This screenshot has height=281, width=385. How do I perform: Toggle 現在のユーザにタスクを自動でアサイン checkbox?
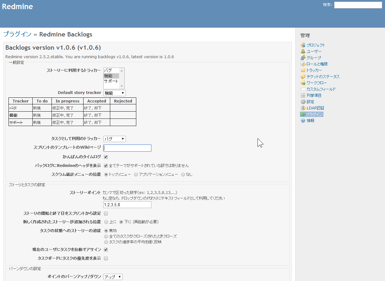pos(106,250)
